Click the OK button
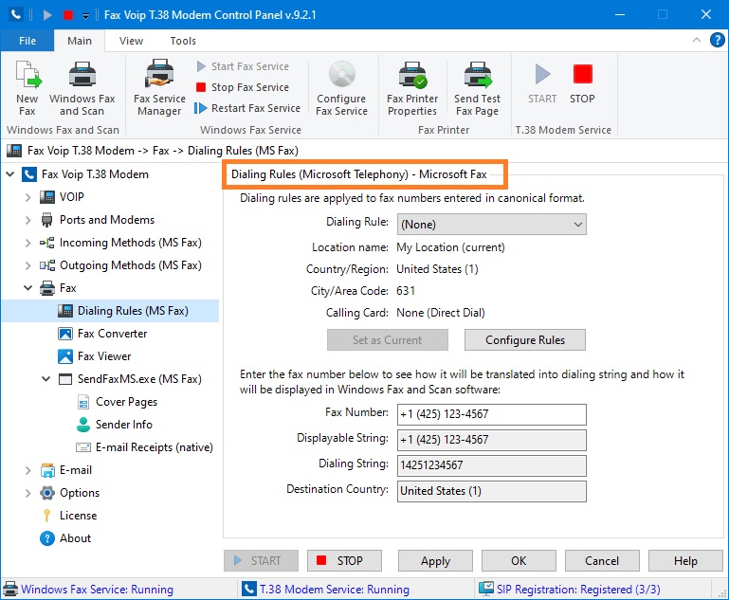729x600 pixels. tap(519, 560)
